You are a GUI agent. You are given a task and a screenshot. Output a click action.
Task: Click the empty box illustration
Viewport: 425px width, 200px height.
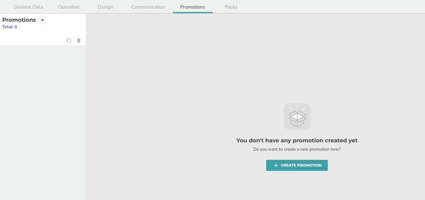point(297,116)
